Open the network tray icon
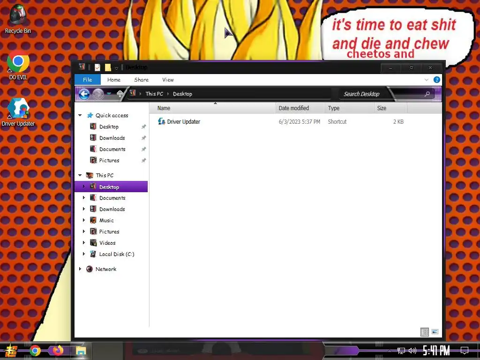Viewport: 480px width, 360px height. pyautogui.click(x=401, y=351)
